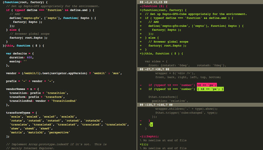263x150 pixels.
Task: Click 'factory( root.Zepto );' in left pane
Action: click(x=28, y=38)
